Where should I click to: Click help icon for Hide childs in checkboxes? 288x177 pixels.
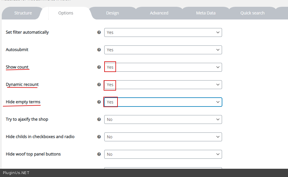click(99, 137)
